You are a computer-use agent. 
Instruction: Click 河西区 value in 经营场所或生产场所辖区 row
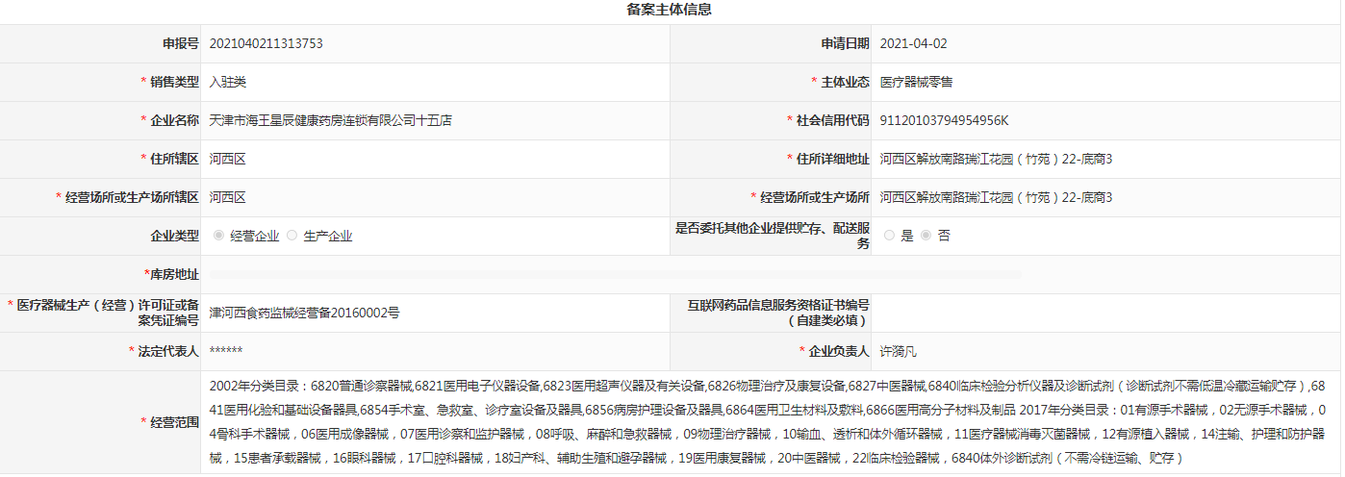pyautogui.click(x=228, y=198)
